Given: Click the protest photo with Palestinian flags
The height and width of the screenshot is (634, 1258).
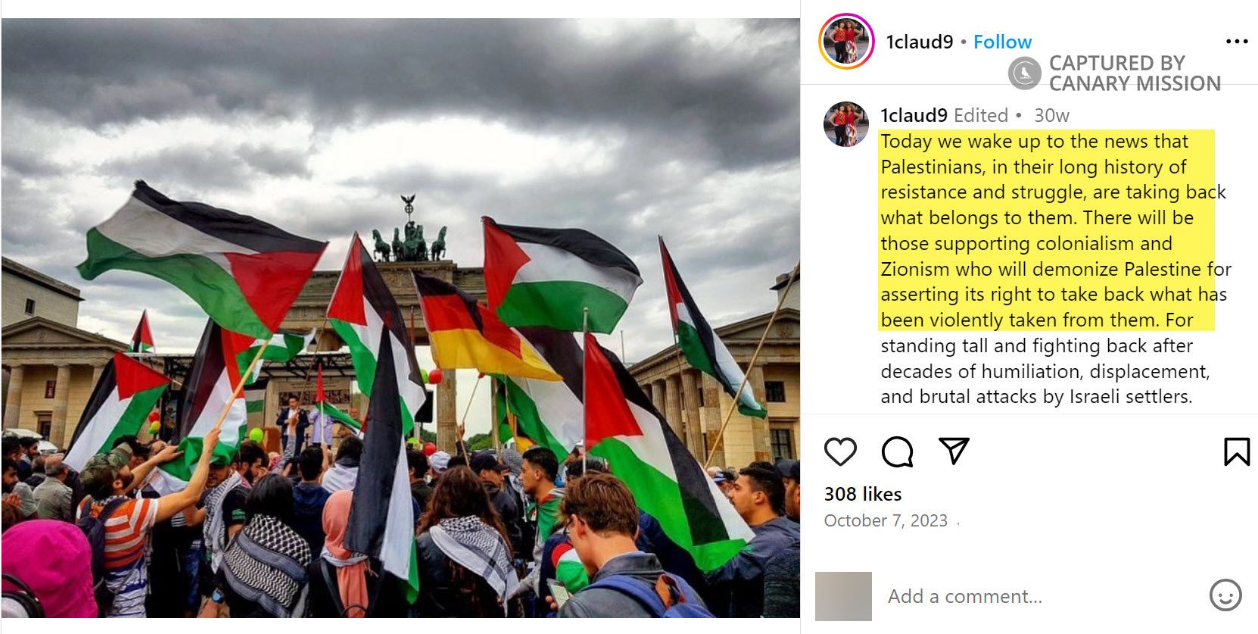Looking at the screenshot, I should point(400,318).
